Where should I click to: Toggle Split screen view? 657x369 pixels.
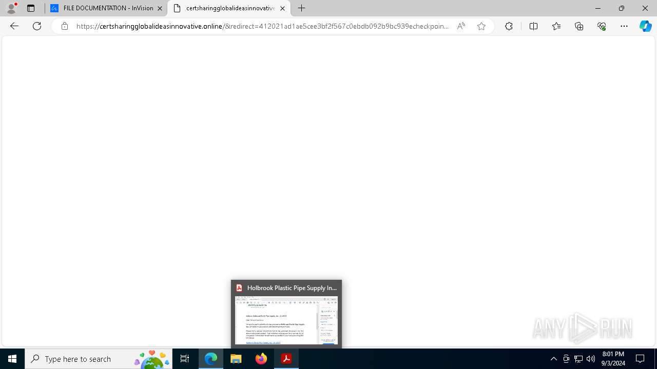pos(533,26)
